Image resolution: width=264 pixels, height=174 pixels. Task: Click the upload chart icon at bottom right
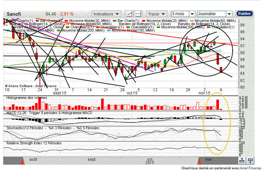coord(242,160)
